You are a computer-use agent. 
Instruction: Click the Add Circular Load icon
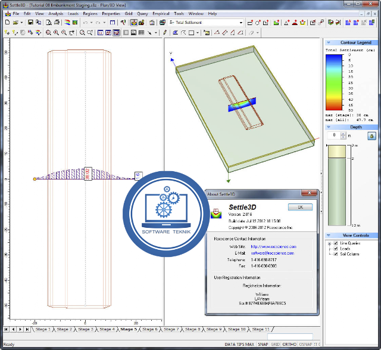click(258, 23)
